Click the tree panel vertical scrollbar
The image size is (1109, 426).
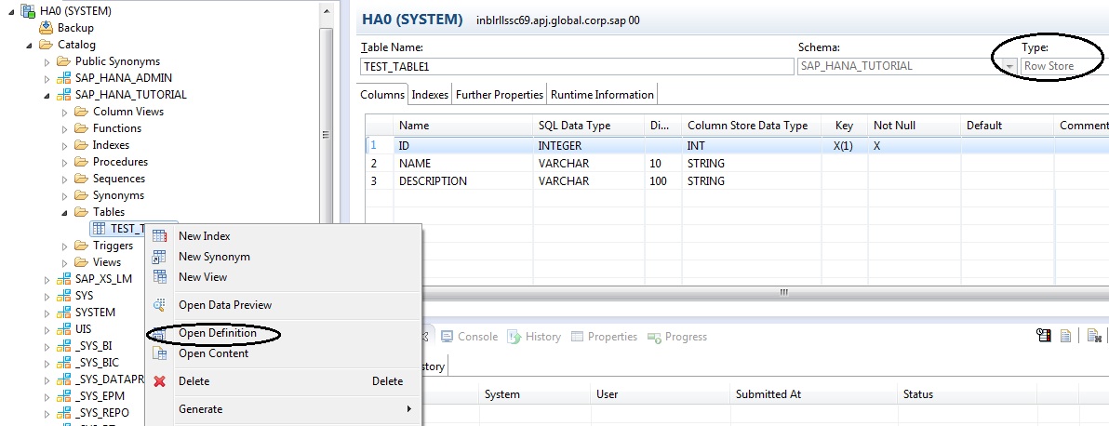326,127
